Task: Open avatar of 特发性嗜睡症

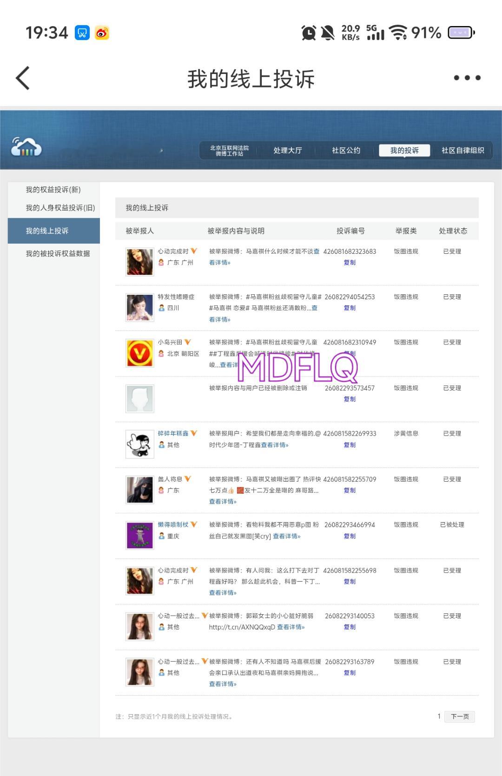Action: pos(140,307)
